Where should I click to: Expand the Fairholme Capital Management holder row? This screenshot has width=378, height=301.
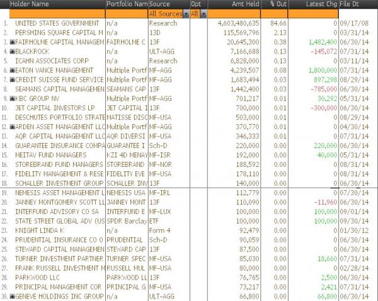(13, 42)
